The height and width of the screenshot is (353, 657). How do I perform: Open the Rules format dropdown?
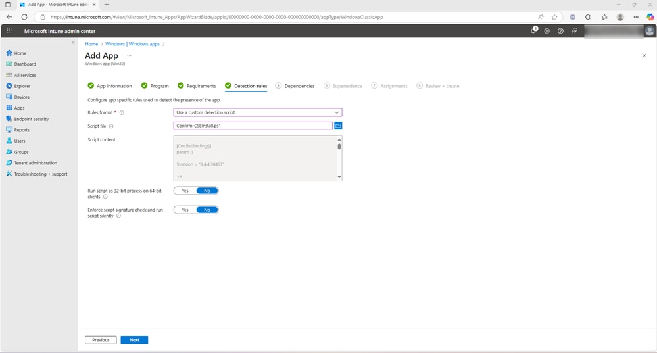[x=258, y=112]
